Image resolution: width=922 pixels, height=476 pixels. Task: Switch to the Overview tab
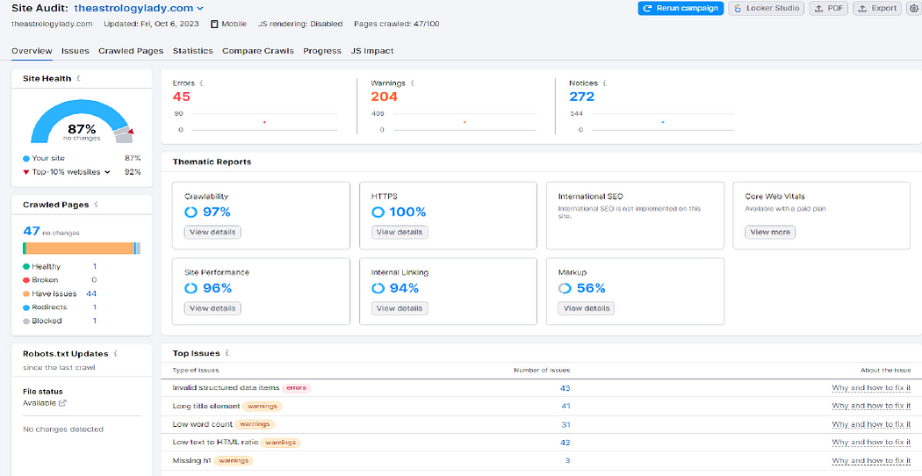[x=32, y=51]
